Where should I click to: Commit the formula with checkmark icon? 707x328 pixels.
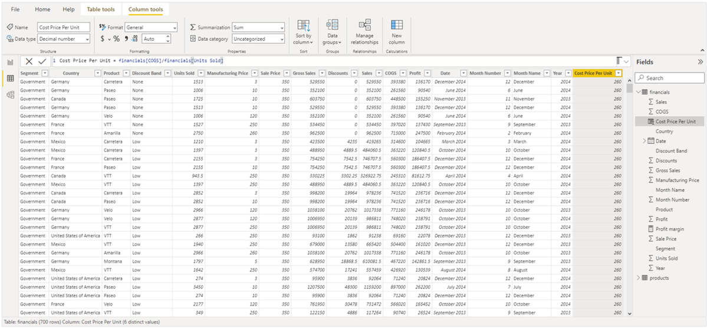pyautogui.click(x=42, y=61)
